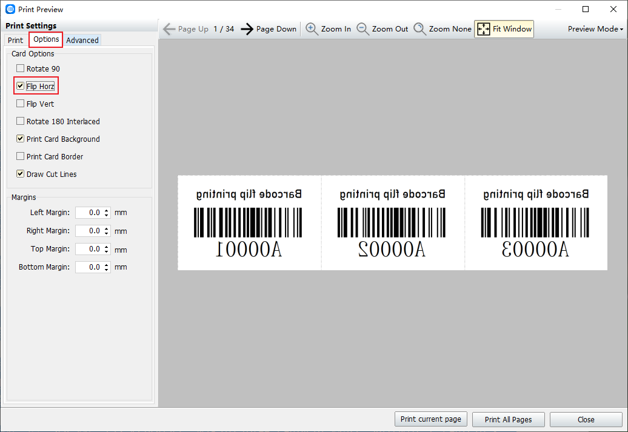This screenshot has height=432, width=628.
Task: Open the Advanced tab
Action: (82, 40)
